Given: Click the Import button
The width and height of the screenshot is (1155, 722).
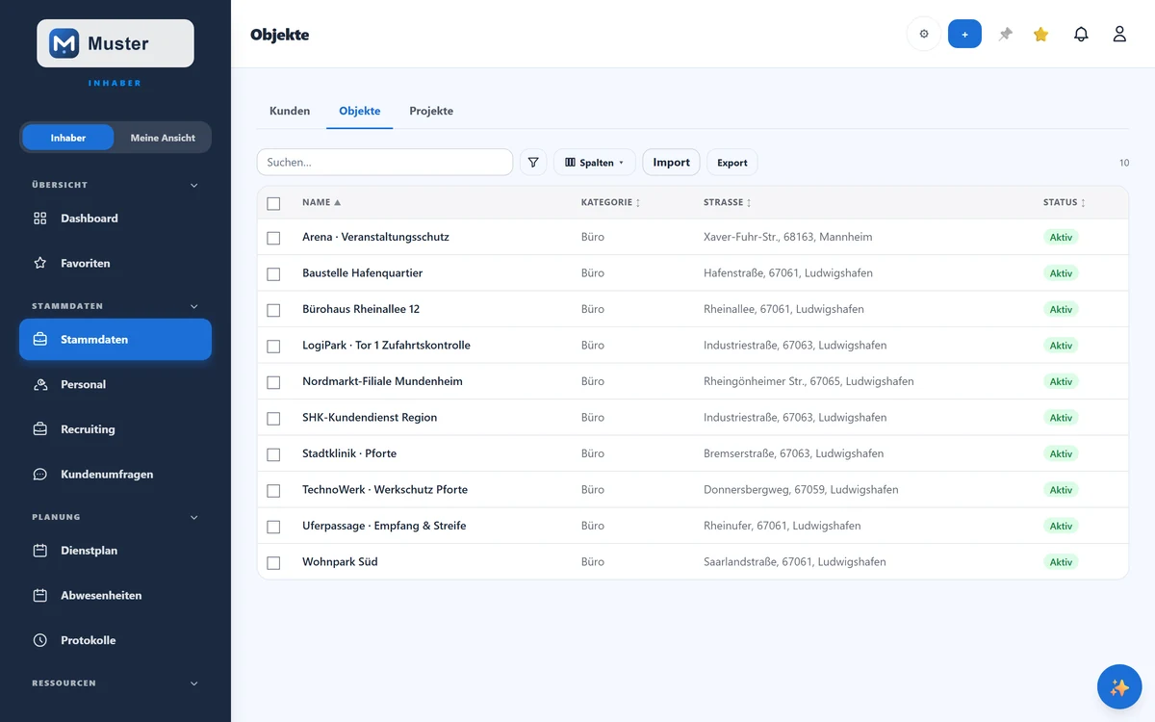Looking at the screenshot, I should pos(671,163).
